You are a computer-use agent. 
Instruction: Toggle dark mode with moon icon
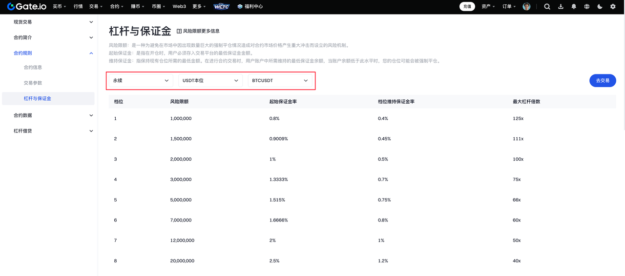point(600,7)
